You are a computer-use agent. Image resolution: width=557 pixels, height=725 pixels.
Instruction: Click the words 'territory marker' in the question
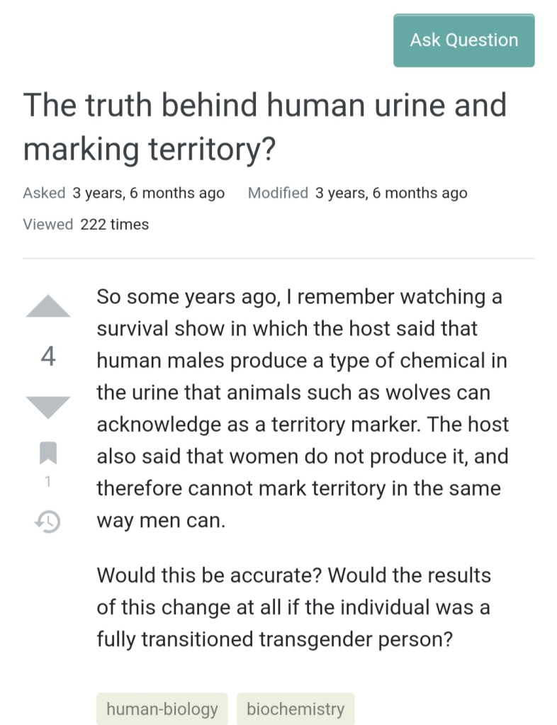tap(346, 425)
